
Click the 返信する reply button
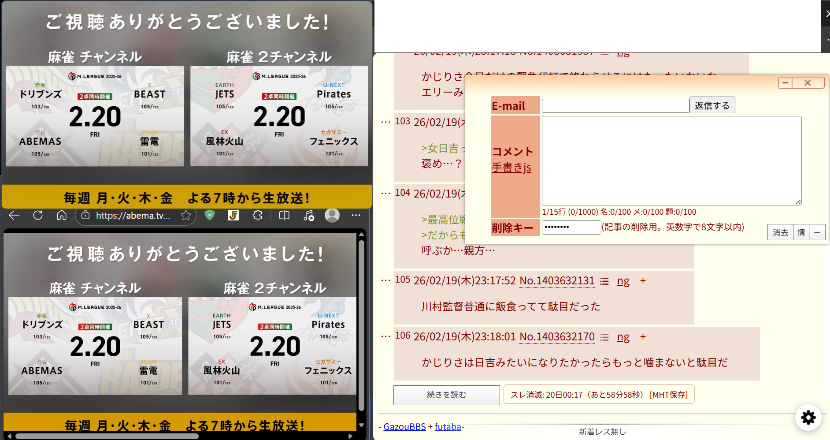tap(712, 105)
